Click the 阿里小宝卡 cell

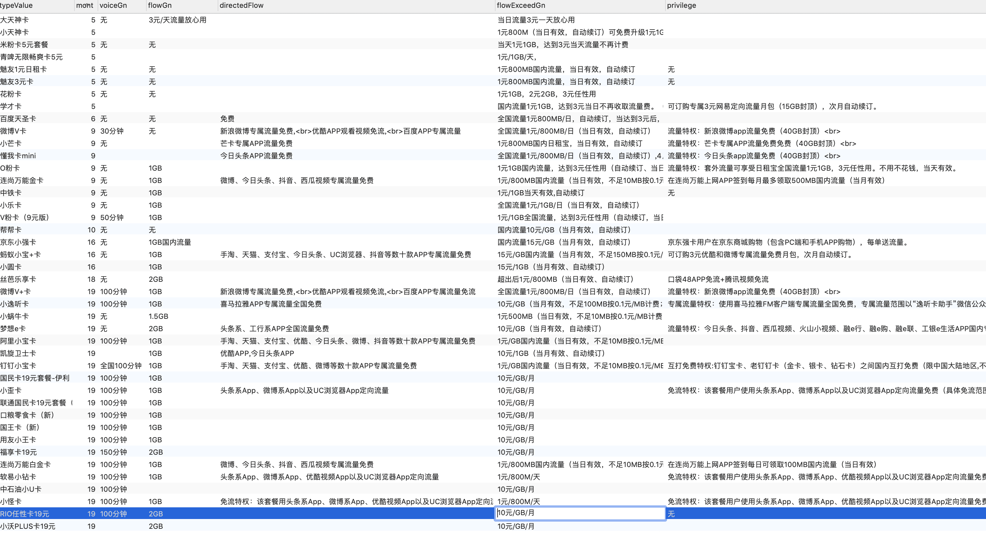(x=18, y=341)
